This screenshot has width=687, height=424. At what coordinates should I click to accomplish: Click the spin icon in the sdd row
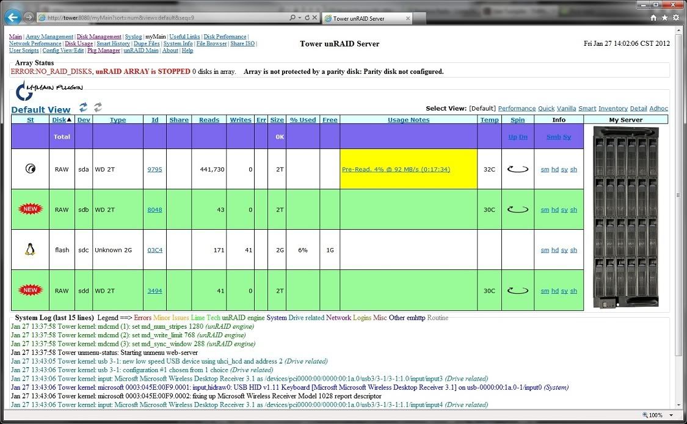[x=517, y=291]
